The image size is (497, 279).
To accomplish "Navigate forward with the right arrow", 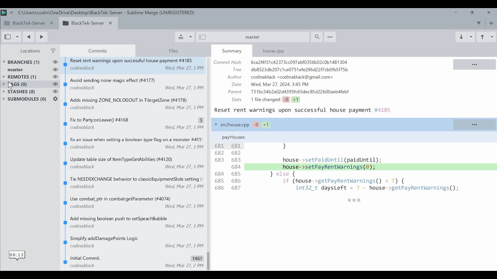I will tap(42, 37).
